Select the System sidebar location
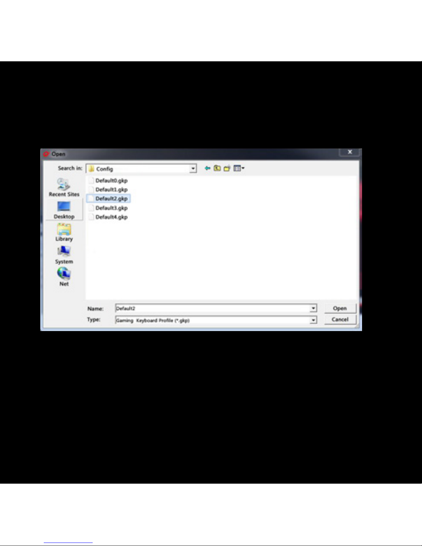 tap(64, 255)
